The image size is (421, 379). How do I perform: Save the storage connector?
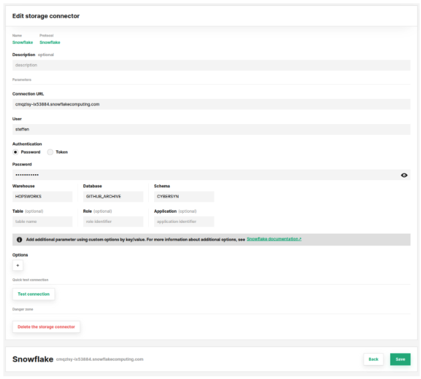[400, 359]
